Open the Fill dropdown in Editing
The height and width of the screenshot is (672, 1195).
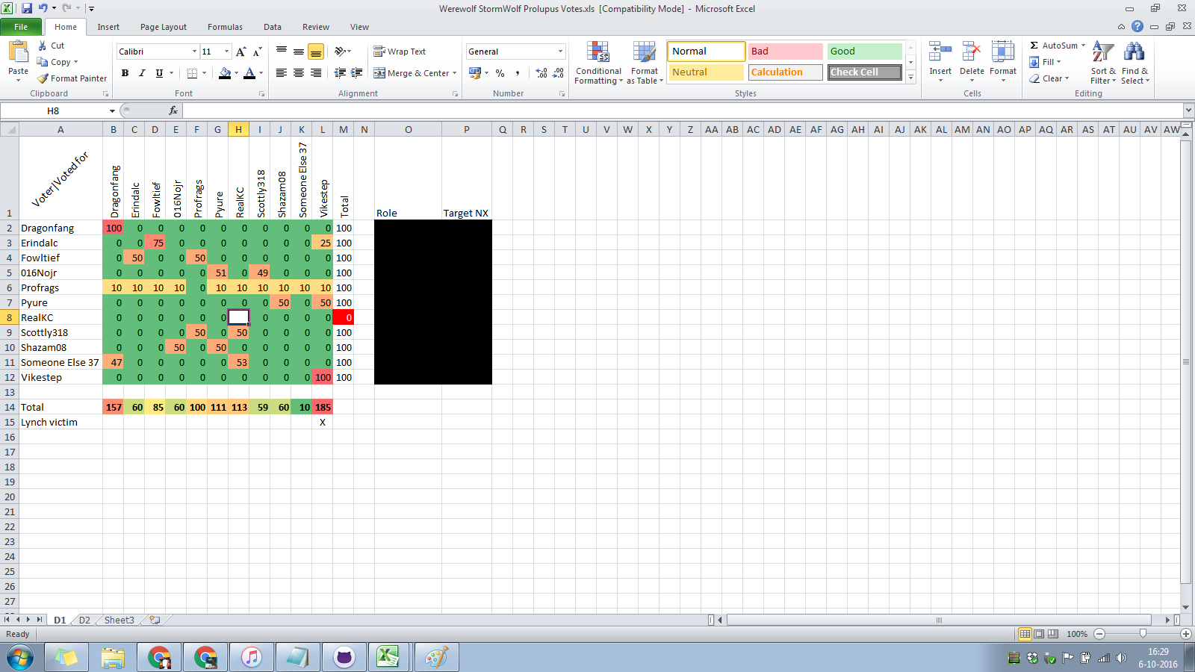tap(1045, 62)
